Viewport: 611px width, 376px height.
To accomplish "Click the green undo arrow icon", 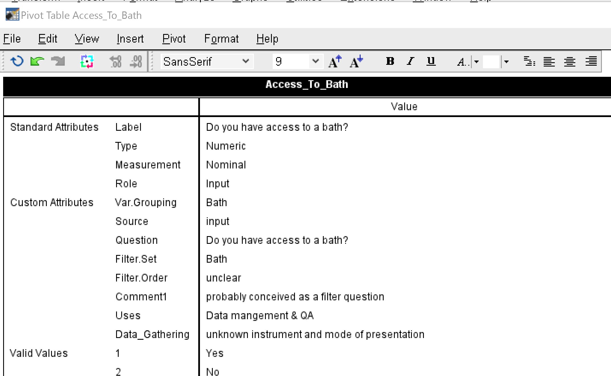I will 37,61.
